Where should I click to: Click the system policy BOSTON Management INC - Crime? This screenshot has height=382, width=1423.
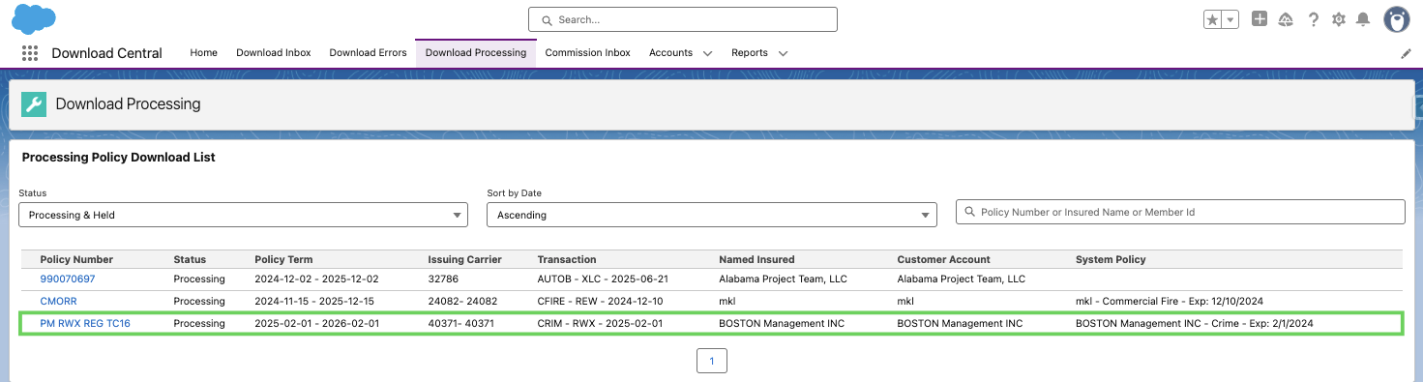pos(1194,323)
